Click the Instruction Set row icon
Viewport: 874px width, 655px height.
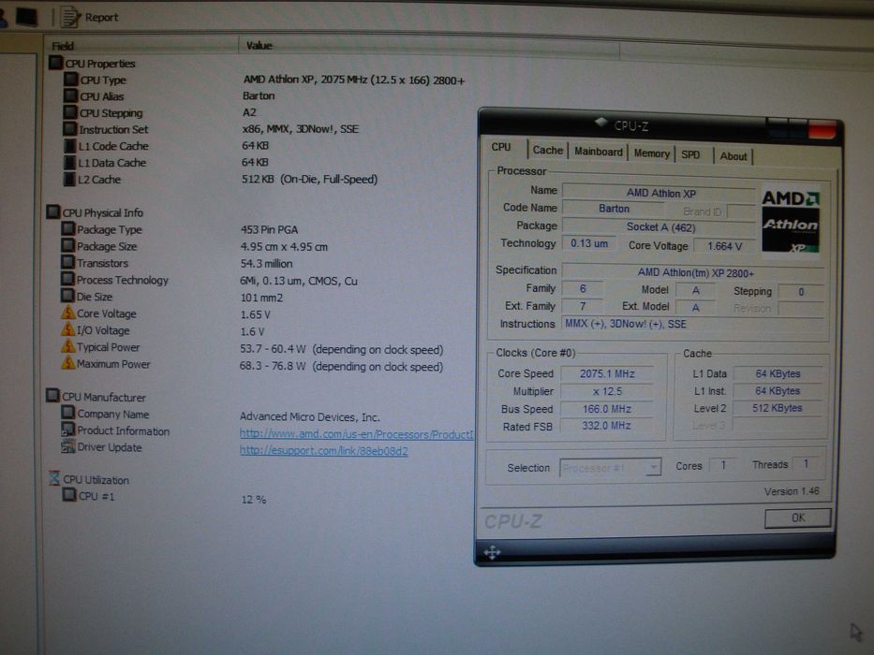69,129
